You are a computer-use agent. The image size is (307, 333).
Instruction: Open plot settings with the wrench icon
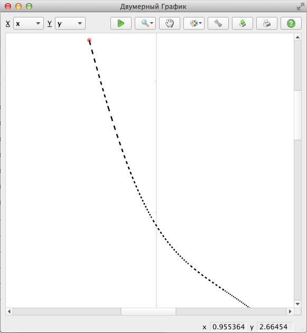[x=218, y=23]
